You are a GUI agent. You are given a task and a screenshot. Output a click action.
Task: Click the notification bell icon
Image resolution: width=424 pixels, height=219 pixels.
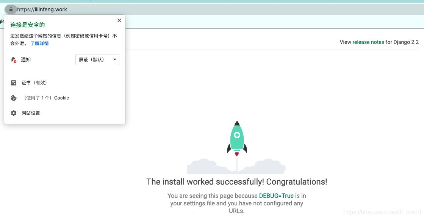tap(14, 60)
